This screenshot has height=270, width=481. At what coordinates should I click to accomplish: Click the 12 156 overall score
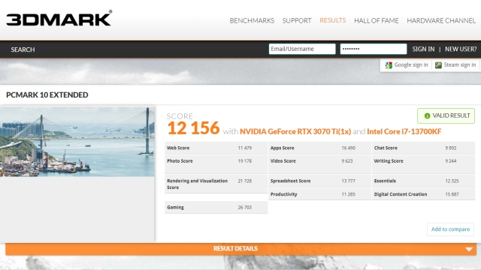click(x=194, y=128)
